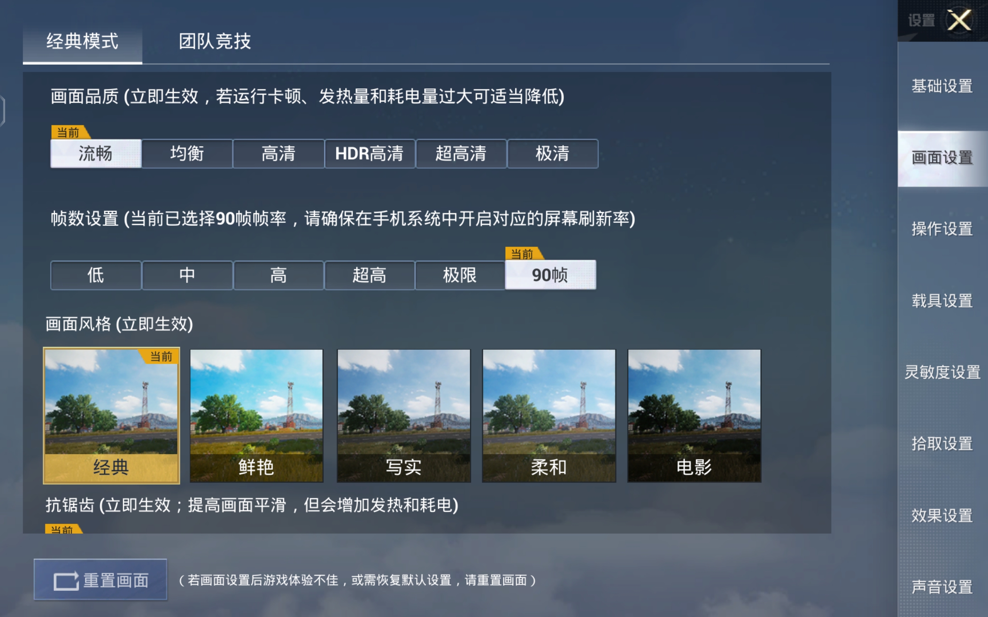Choose 极清 graphics quality option
Viewport: 988px width, 617px height.
pyautogui.click(x=552, y=153)
